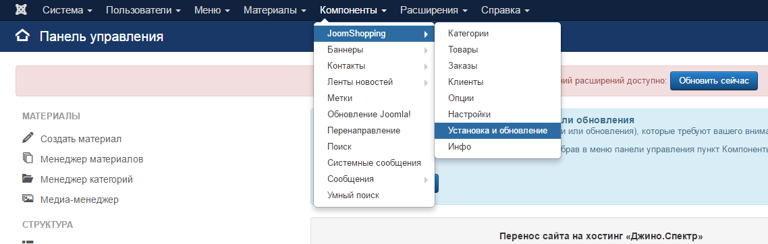
Task: Click the Joomla logo icon
Action: pyautogui.click(x=21, y=10)
